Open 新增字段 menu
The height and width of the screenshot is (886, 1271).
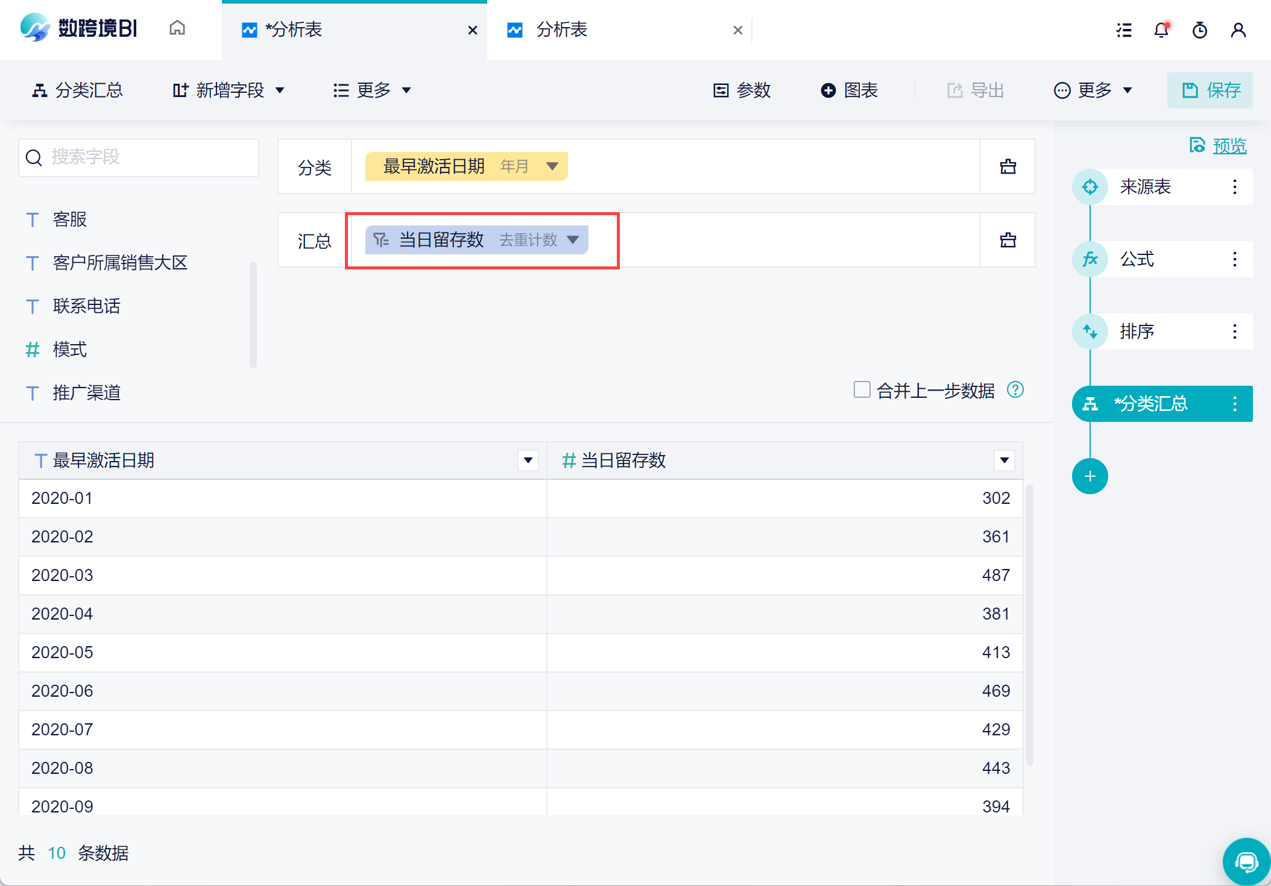point(229,90)
